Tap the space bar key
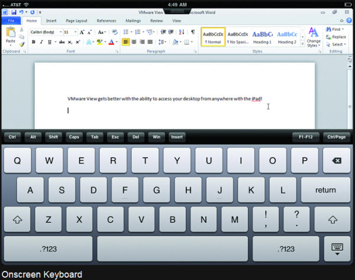 click(x=173, y=249)
